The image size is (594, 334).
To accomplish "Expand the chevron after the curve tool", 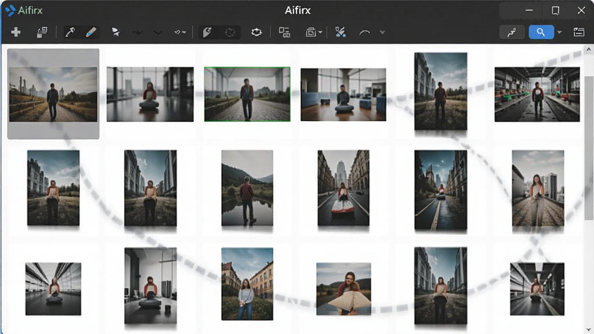I will [x=382, y=32].
